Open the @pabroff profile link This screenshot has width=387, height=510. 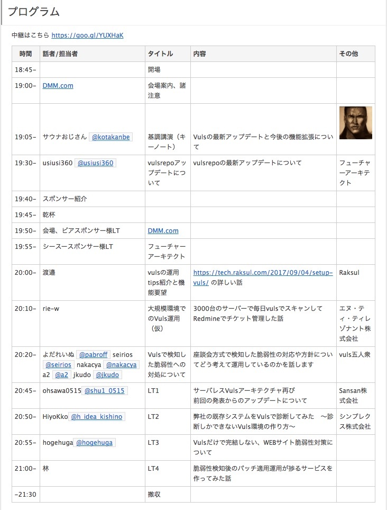(93, 355)
